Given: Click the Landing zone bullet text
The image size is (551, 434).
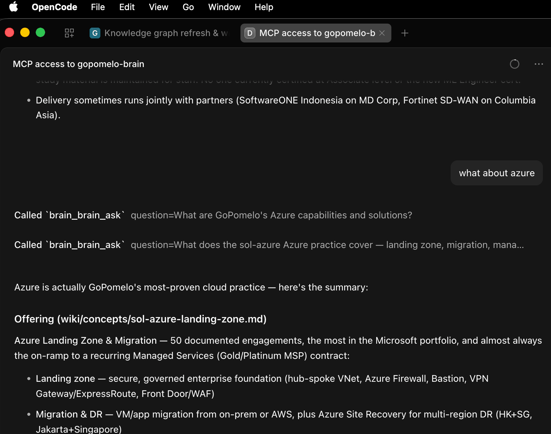Looking at the screenshot, I should coord(262,386).
